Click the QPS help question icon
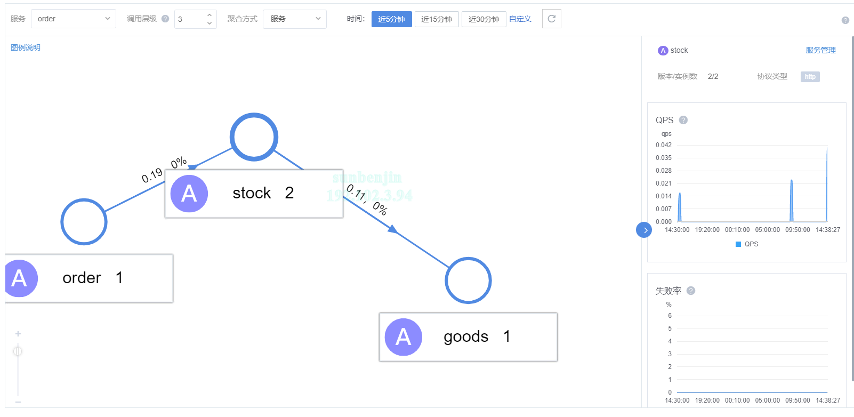Screen dimensions: 854x417 (683, 120)
